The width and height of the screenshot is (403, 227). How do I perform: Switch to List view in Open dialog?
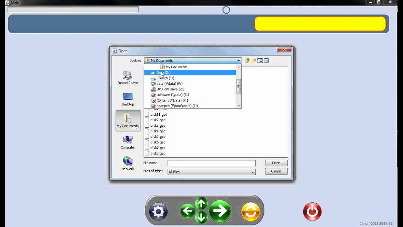tap(260, 61)
